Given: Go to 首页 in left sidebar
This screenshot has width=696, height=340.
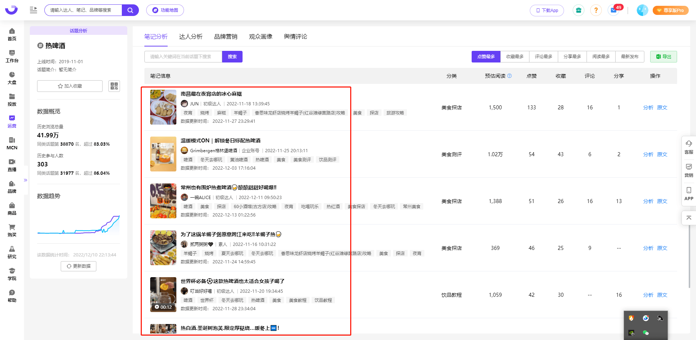Looking at the screenshot, I should [x=12, y=35].
